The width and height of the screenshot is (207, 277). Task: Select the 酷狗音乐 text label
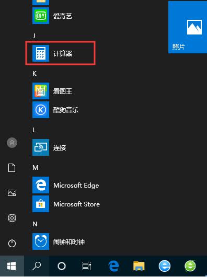[x=66, y=110]
